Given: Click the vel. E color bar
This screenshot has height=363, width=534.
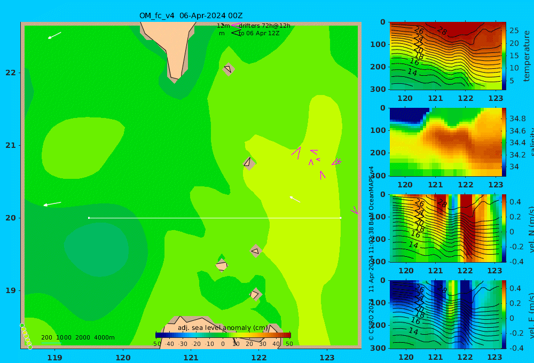Looking at the screenshot, I should point(504,314).
